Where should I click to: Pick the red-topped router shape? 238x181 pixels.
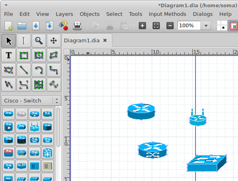pyautogui.click(x=8, y=153)
